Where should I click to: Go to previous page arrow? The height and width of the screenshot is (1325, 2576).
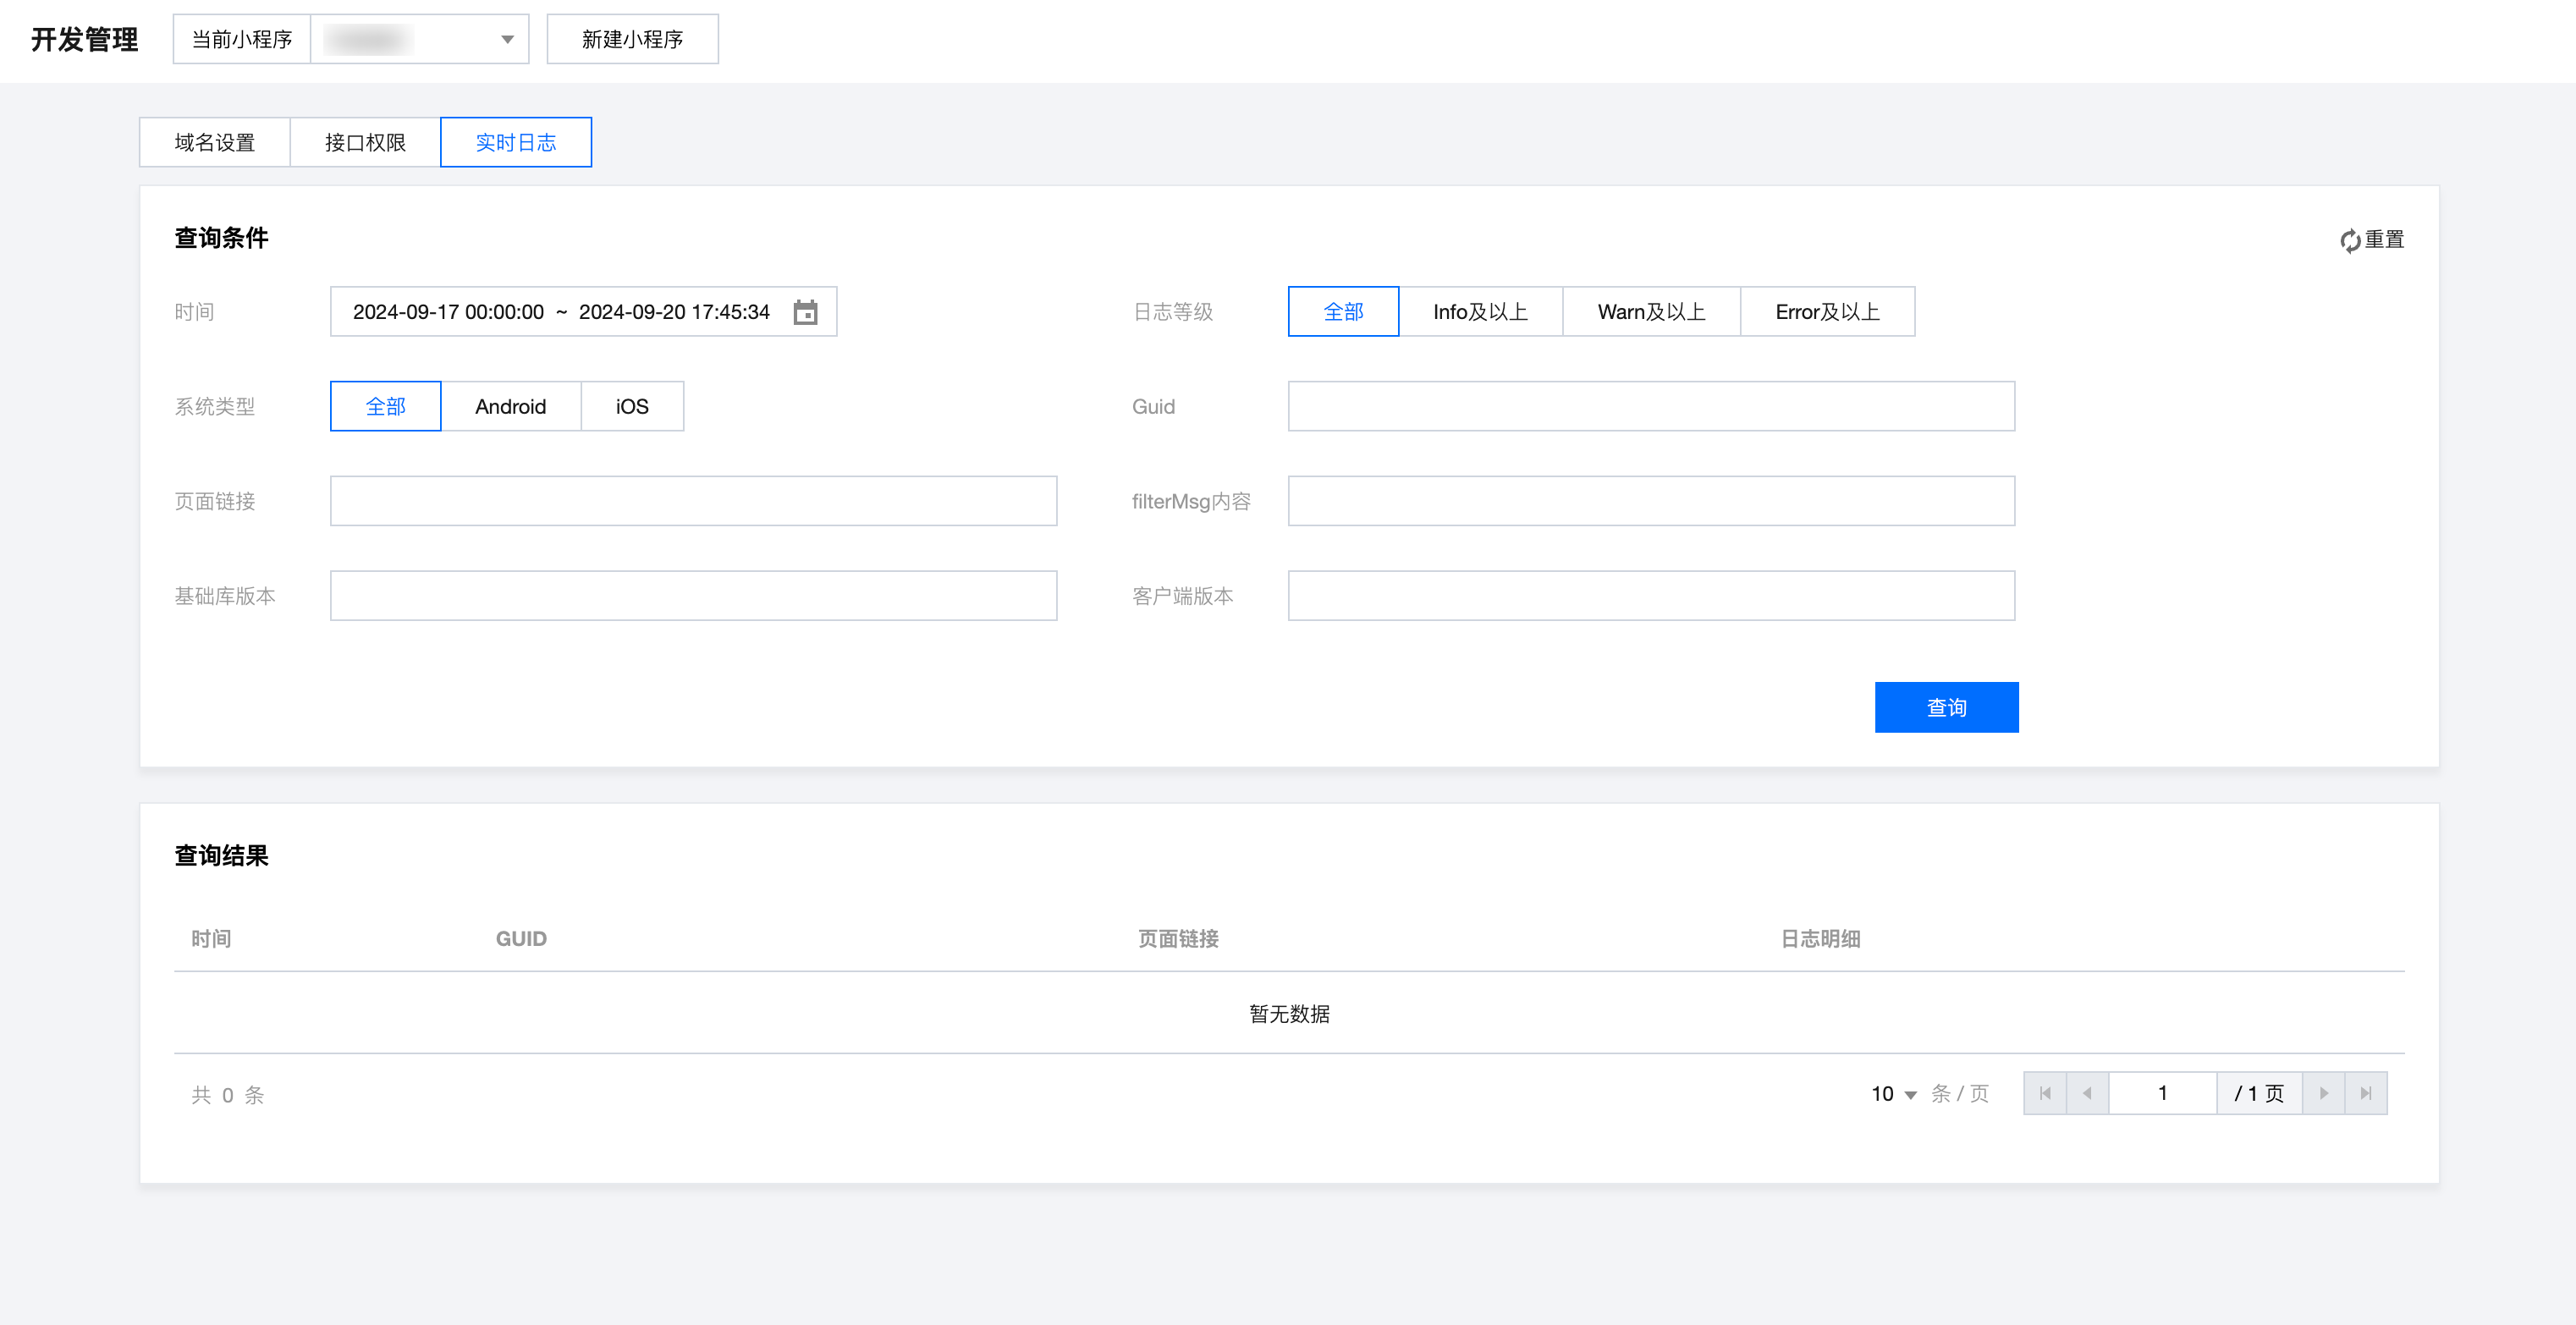click(2087, 1093)
